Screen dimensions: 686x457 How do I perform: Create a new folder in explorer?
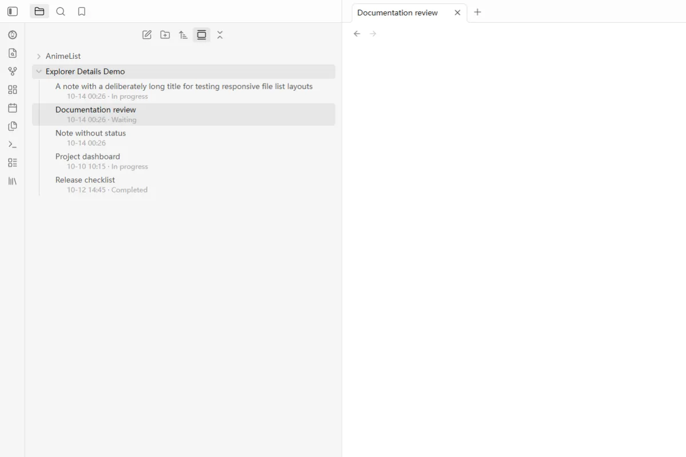point(165,35)
